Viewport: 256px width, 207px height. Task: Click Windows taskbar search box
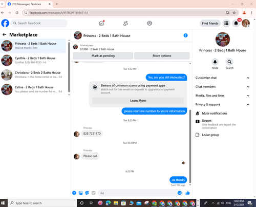[42, 203]
